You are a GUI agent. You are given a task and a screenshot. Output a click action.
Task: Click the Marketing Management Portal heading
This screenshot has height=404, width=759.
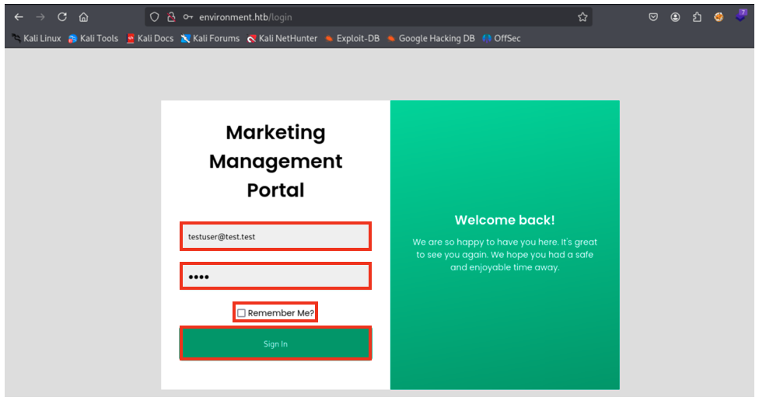[275, 161]
